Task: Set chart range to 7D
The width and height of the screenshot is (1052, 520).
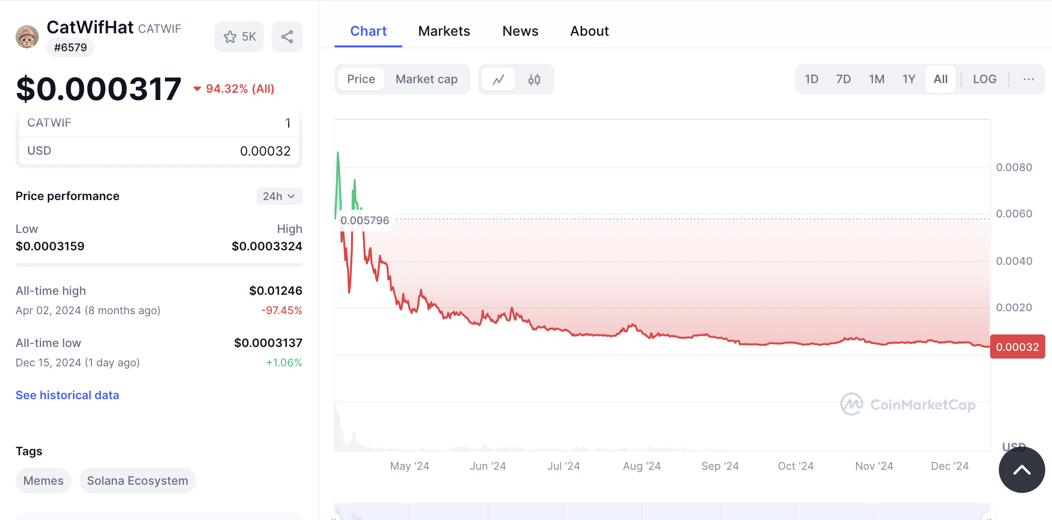Action: pos(844,79)
